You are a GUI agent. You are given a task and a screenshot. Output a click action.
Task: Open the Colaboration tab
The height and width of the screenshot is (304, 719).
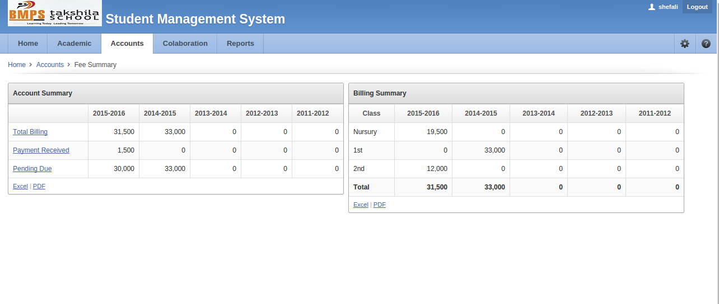pos(185,44)
